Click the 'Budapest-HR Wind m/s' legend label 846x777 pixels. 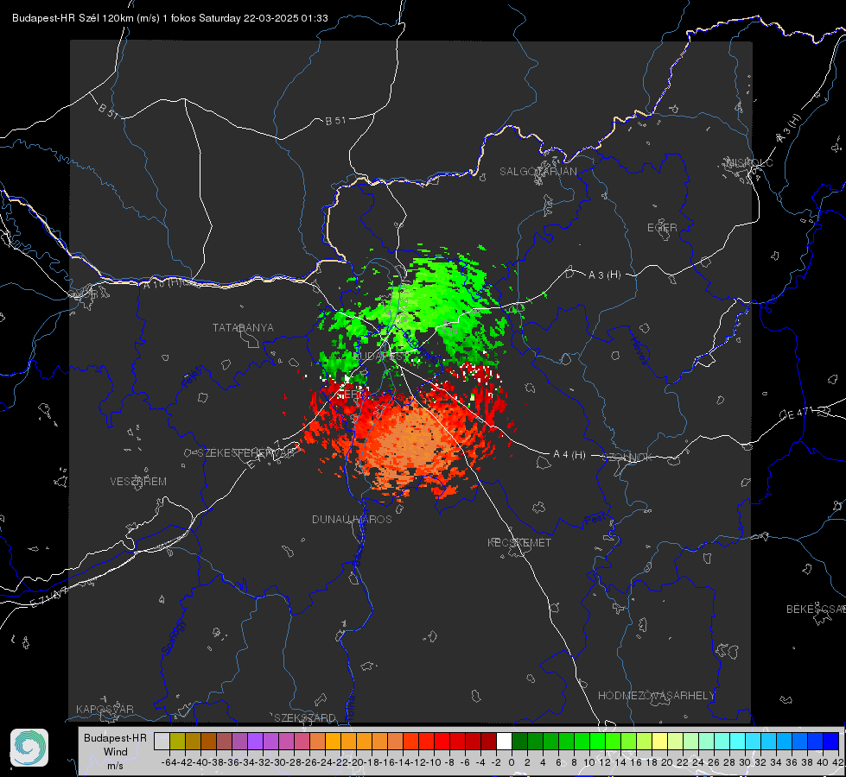115,751
